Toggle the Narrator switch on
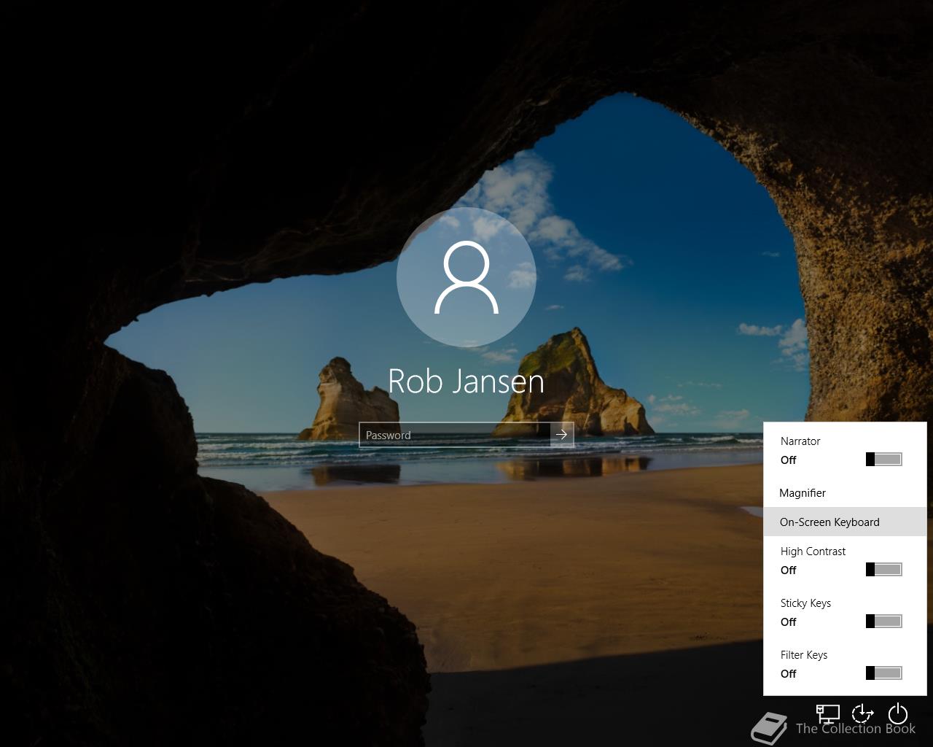The height and width of the screenshot is (747, 933). (x=884, y=459)
